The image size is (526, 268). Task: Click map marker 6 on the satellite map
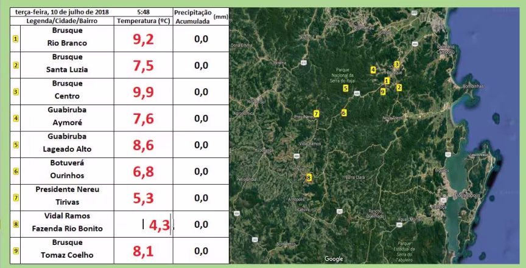click(344, 112)
